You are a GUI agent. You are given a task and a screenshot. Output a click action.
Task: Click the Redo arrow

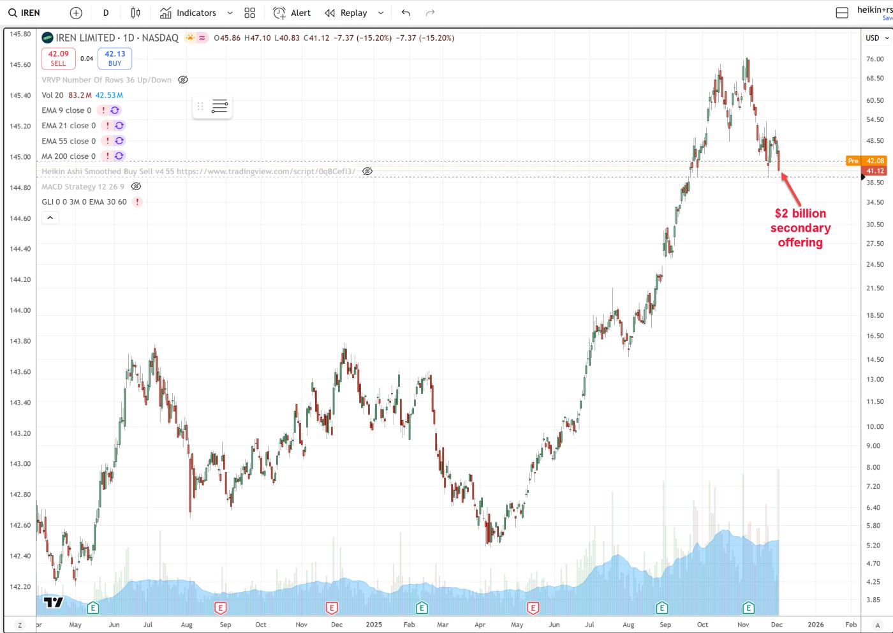tap(430, 13)
